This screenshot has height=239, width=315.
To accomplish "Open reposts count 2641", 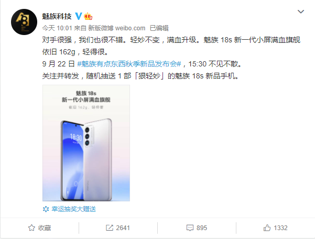I will (x=123, y=228).
